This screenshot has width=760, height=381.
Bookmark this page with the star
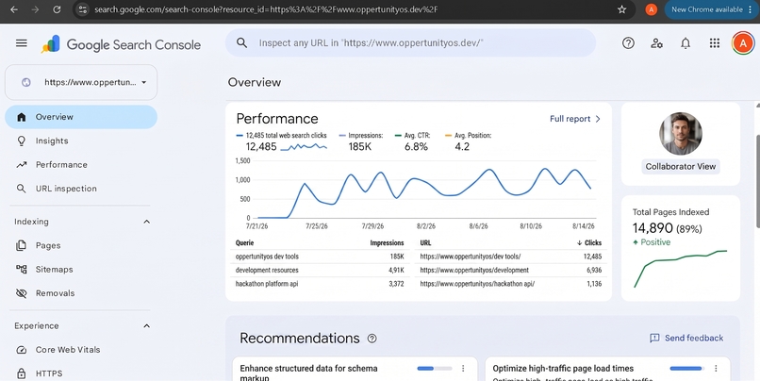tap(622, 9)
